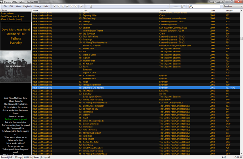Click toolbar button right of playback separator
243x159 pixels.
tap(81, 6)
